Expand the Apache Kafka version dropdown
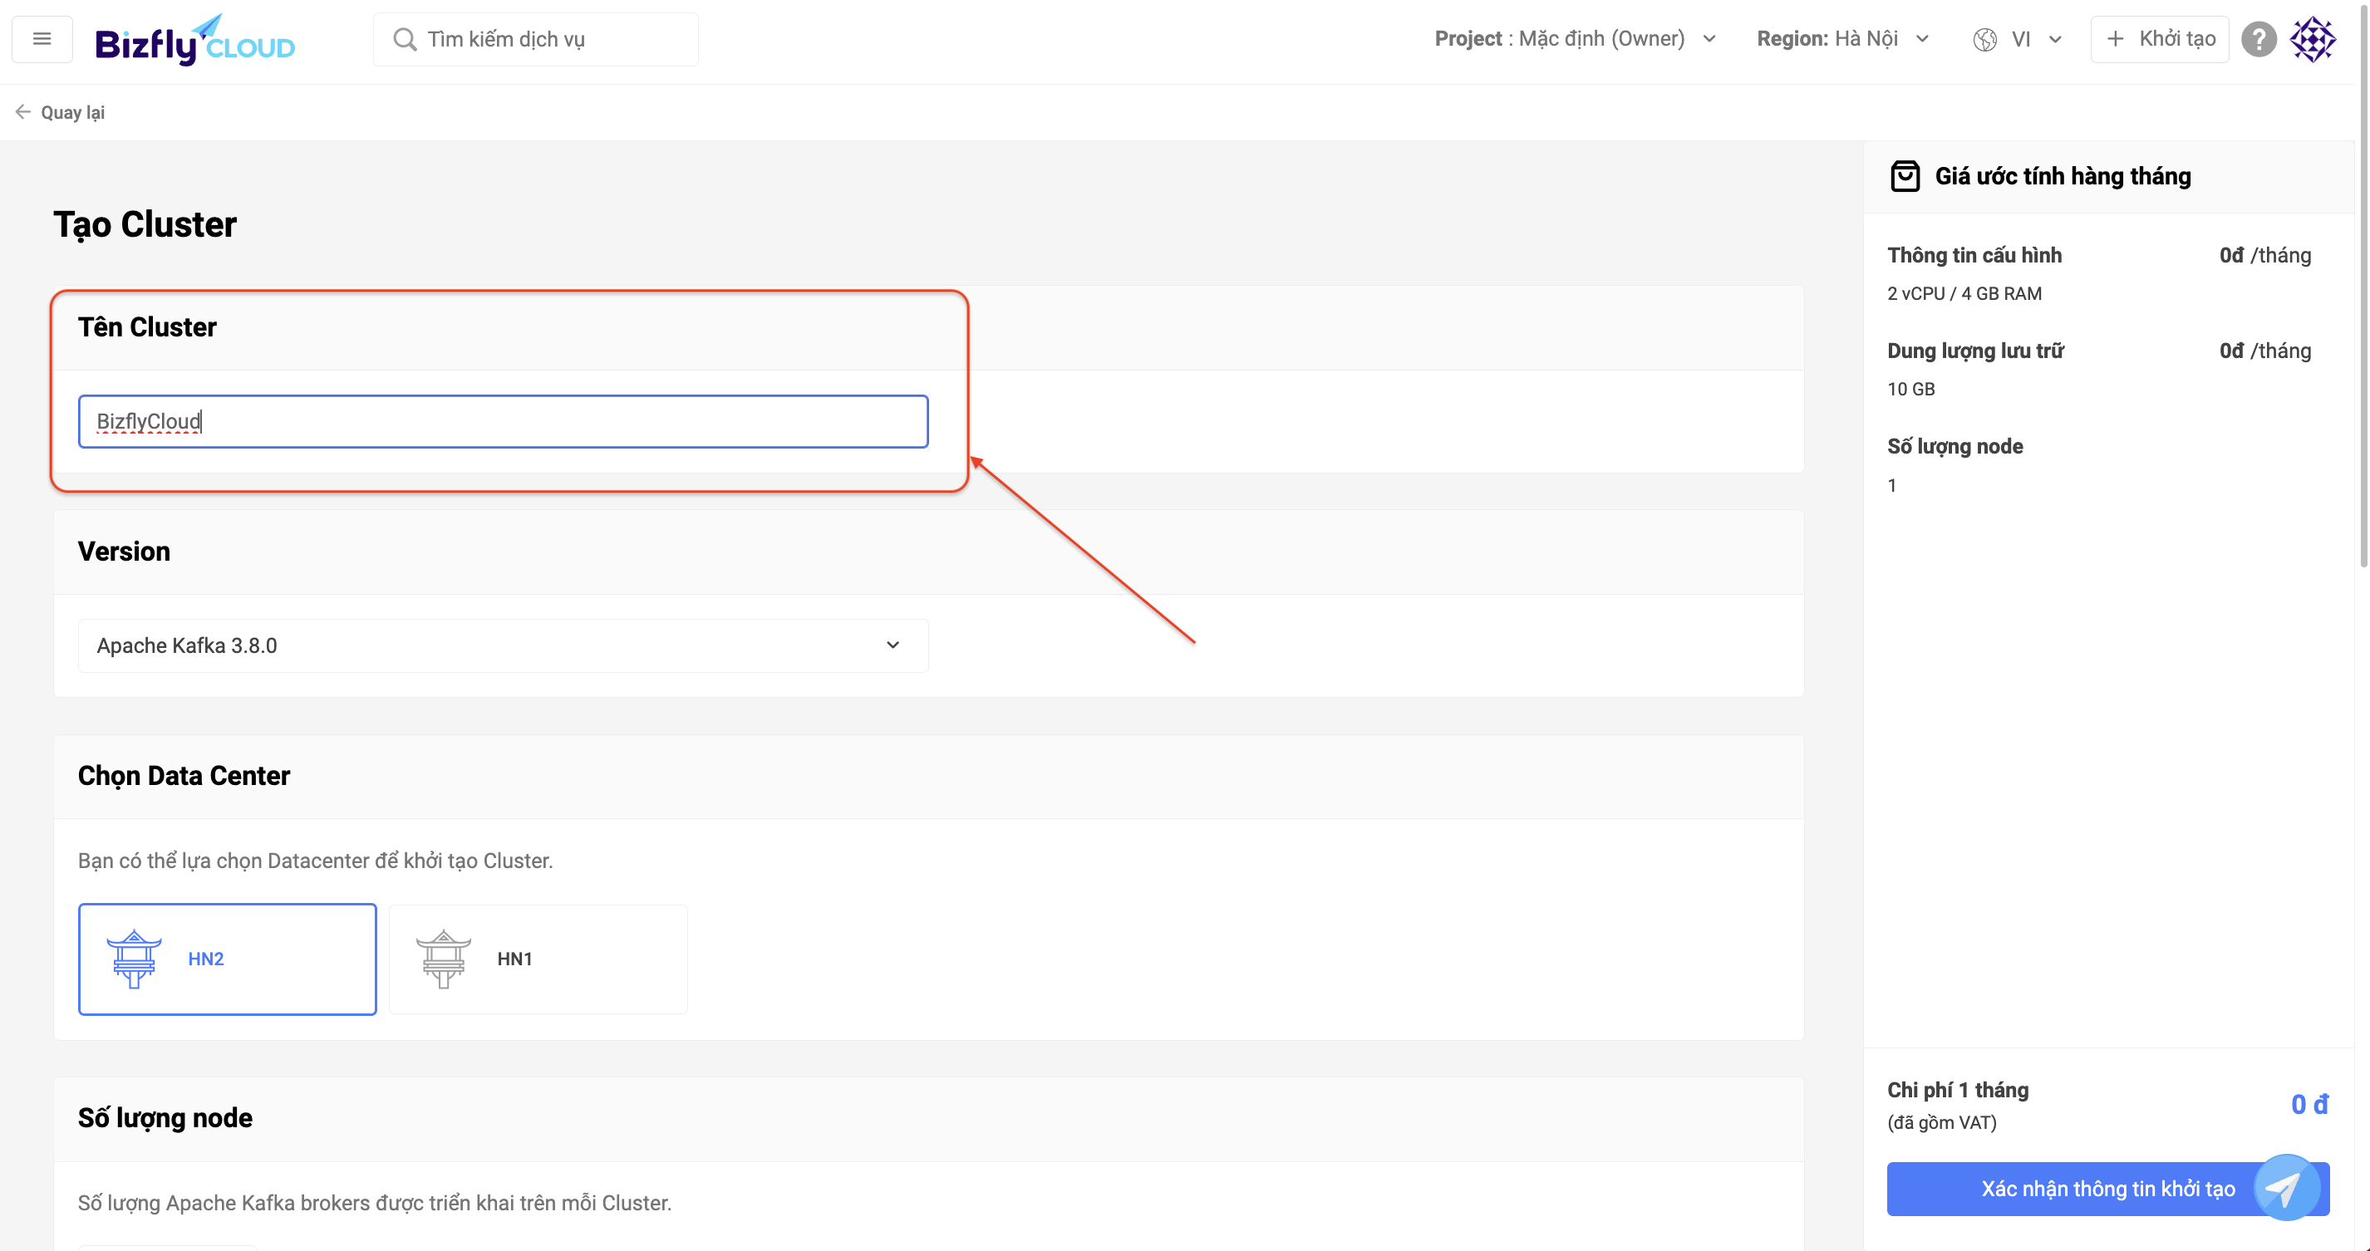The image size is (2370, 1251). [502, 645]
